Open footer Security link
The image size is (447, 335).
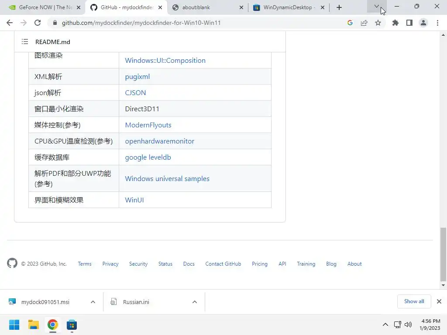(x=138, y=264)
